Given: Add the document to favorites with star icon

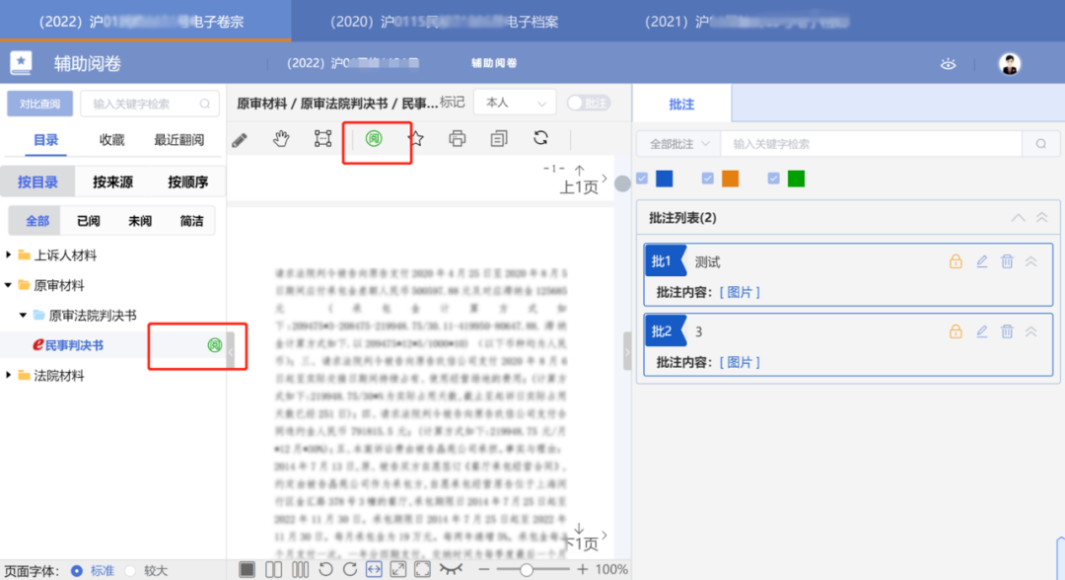Looking at the screenshot, I should (415, 139).
